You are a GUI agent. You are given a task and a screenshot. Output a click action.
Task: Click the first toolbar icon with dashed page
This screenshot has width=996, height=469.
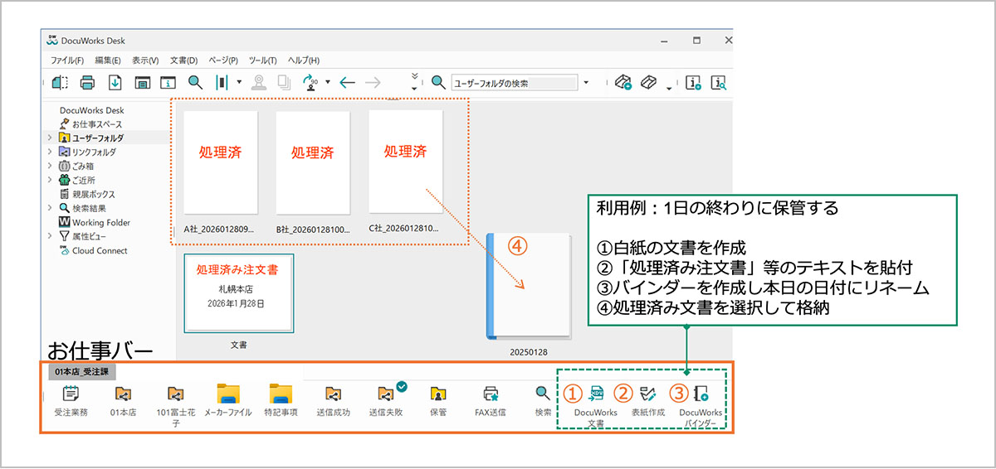tap(60, 83)
